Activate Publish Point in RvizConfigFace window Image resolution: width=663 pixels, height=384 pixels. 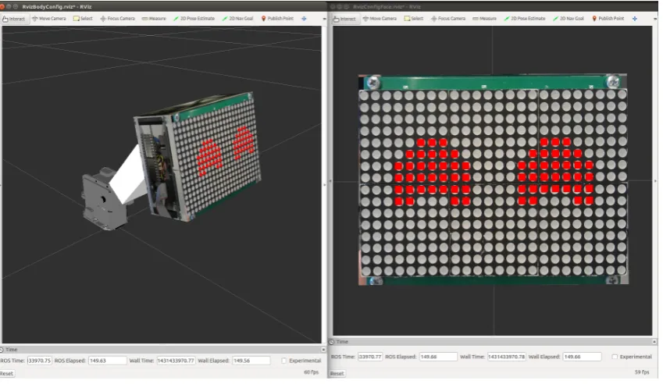pyautogui.click(x=608, y=19)
